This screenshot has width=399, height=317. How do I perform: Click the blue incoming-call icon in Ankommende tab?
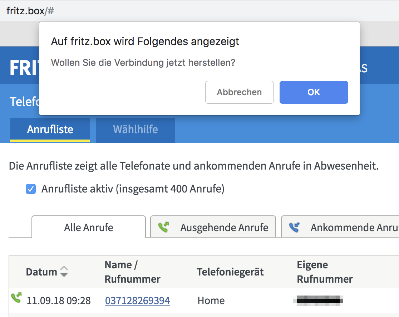pos(294,227)
